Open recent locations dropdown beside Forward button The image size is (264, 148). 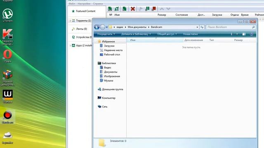click(107, 27)
